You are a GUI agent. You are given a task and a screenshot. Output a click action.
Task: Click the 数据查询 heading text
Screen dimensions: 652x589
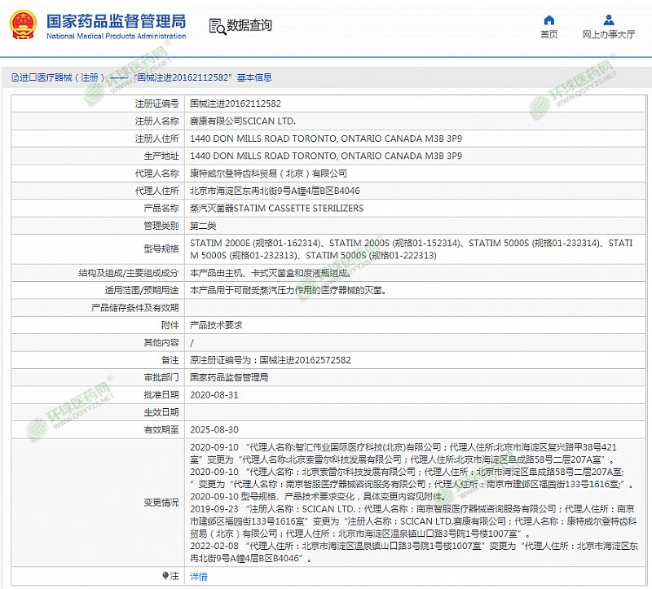click(x=249, y=26)
